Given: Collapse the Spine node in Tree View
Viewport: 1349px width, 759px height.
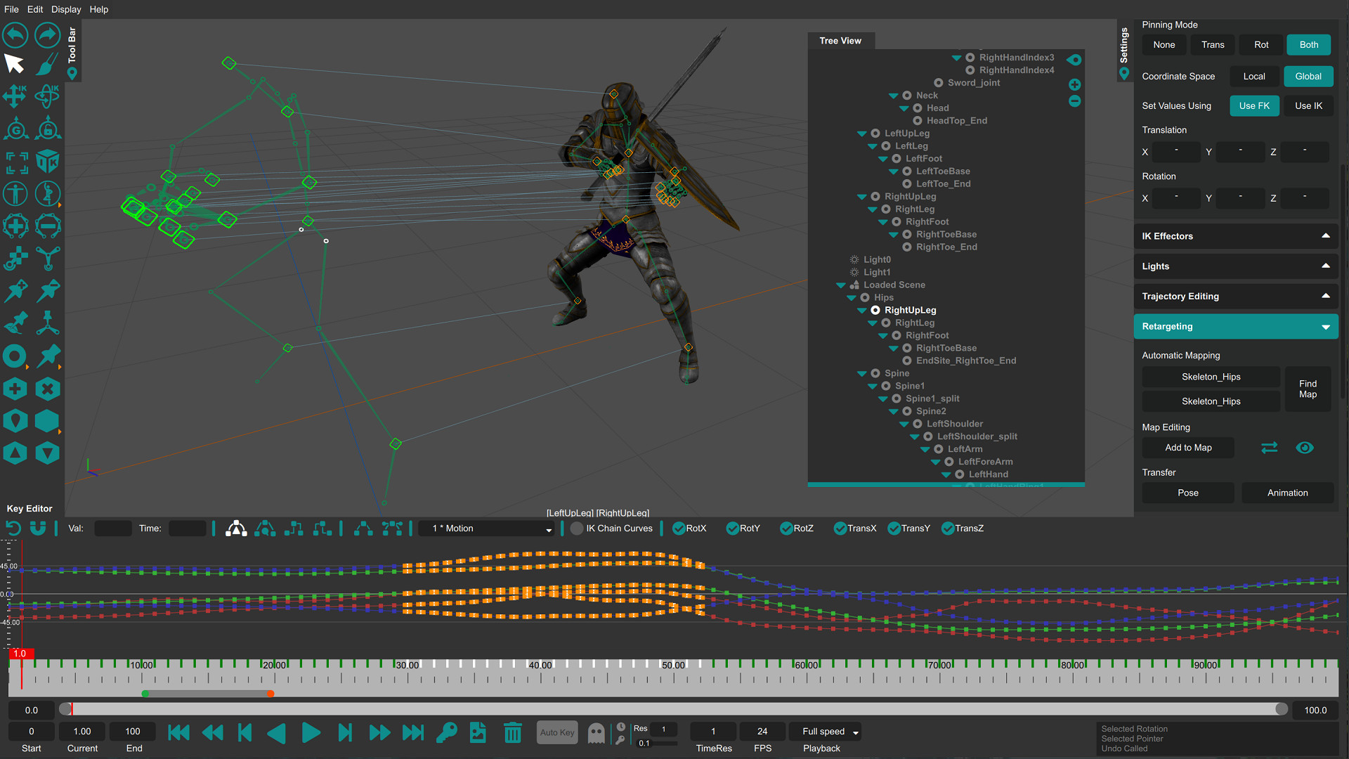Looking at the screenshot, I should (862, 373).
